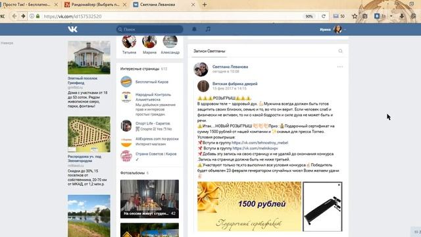This screenshot has width=421, height=237.
Task: Bookmark this page with the star icon
Action: (355, 16)
